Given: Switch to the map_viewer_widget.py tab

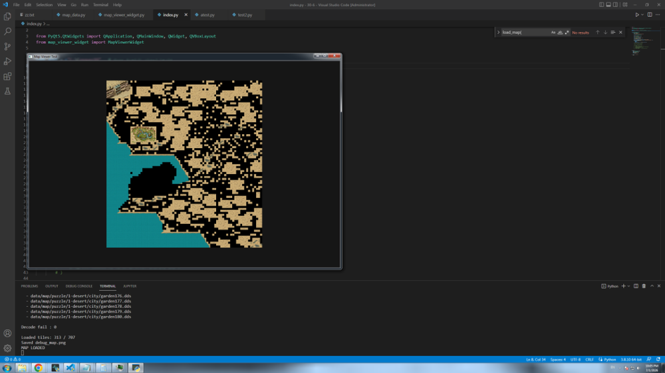Looking at the screenshot, I should pos(124,15).
